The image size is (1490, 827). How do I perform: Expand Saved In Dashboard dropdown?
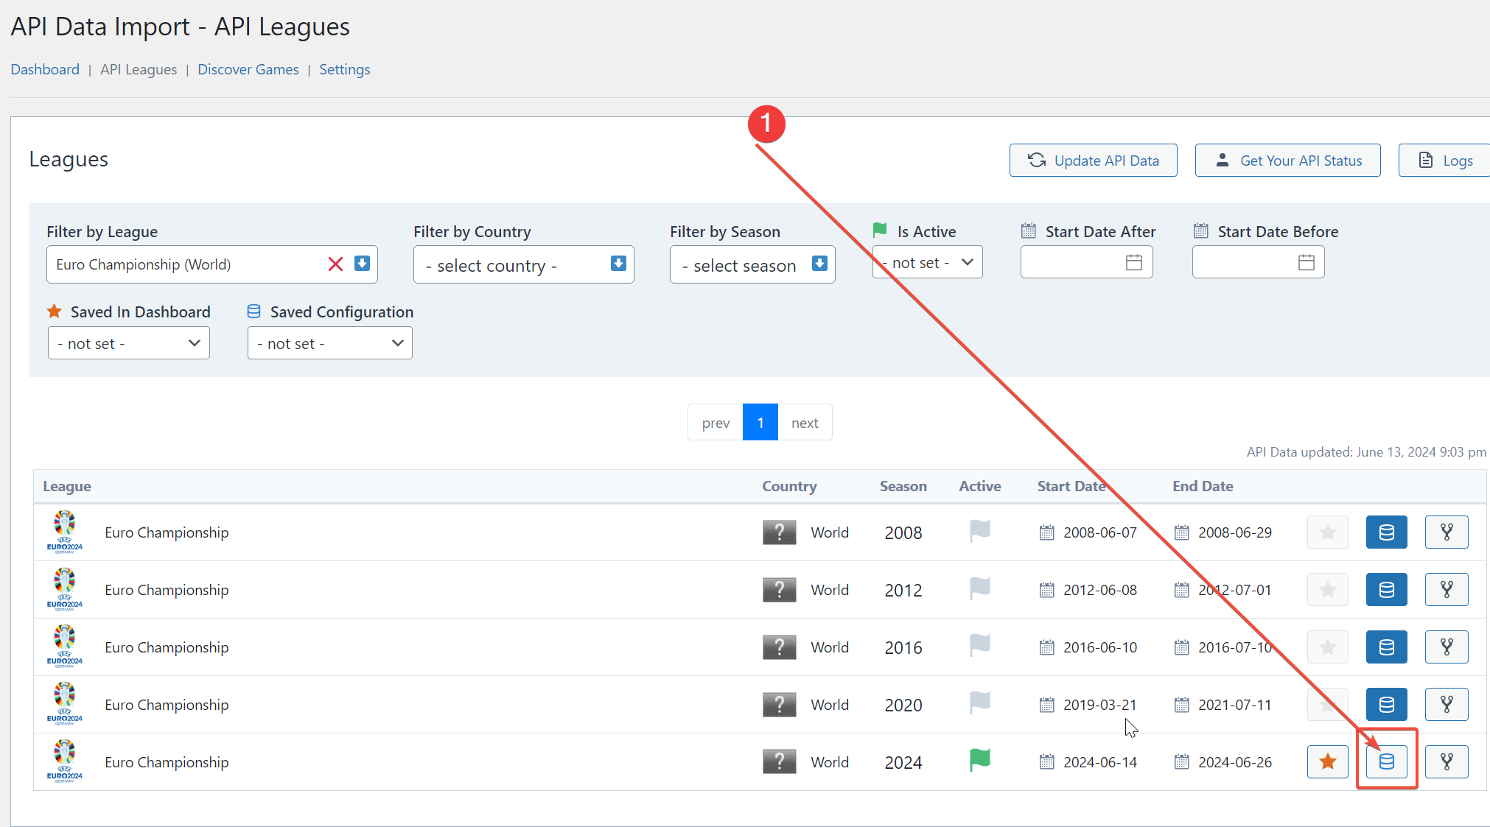129,343
